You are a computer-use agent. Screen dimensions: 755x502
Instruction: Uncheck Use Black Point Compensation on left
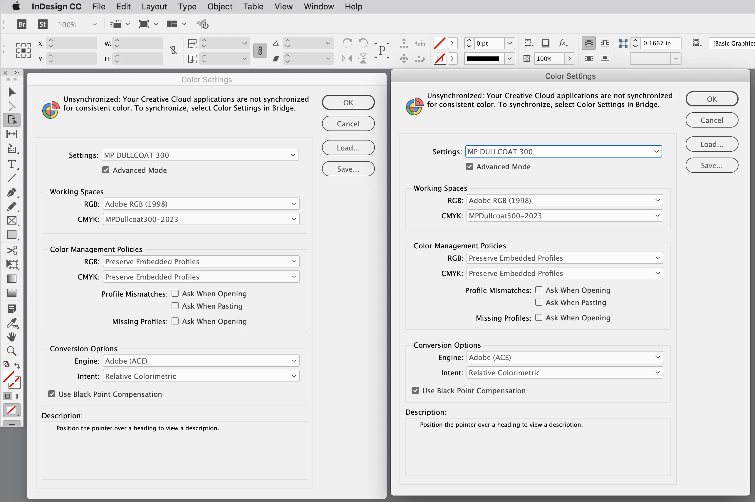pyautogui.click(x=52, y=394)
